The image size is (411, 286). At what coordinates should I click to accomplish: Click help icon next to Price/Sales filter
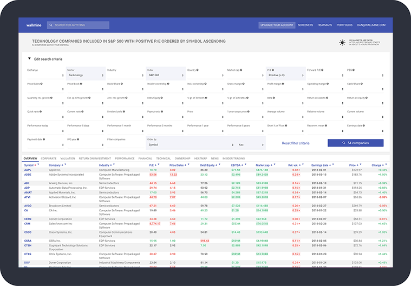pos(41,84)
